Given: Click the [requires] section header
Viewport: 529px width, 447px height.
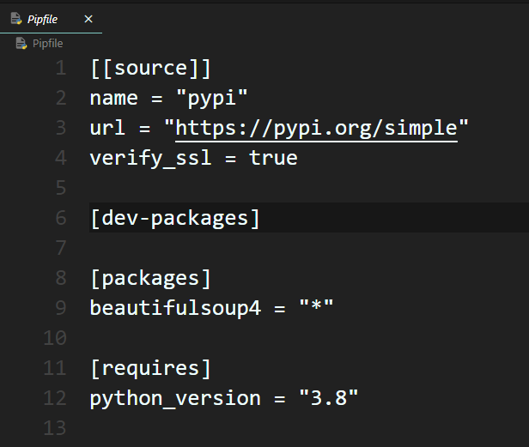Looking at the screenshot, I should 150,368.
